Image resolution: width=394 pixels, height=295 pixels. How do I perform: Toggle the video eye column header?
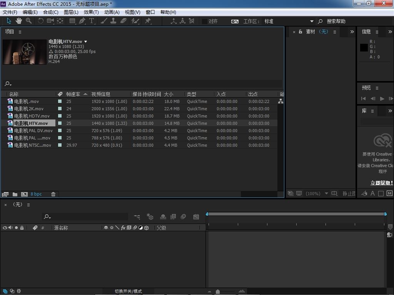tap(5, 228)
